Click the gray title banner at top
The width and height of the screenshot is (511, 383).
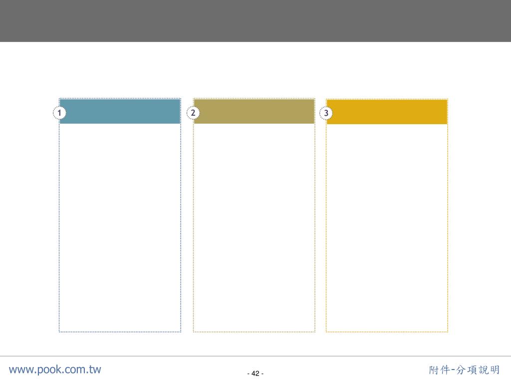(255, 21)
